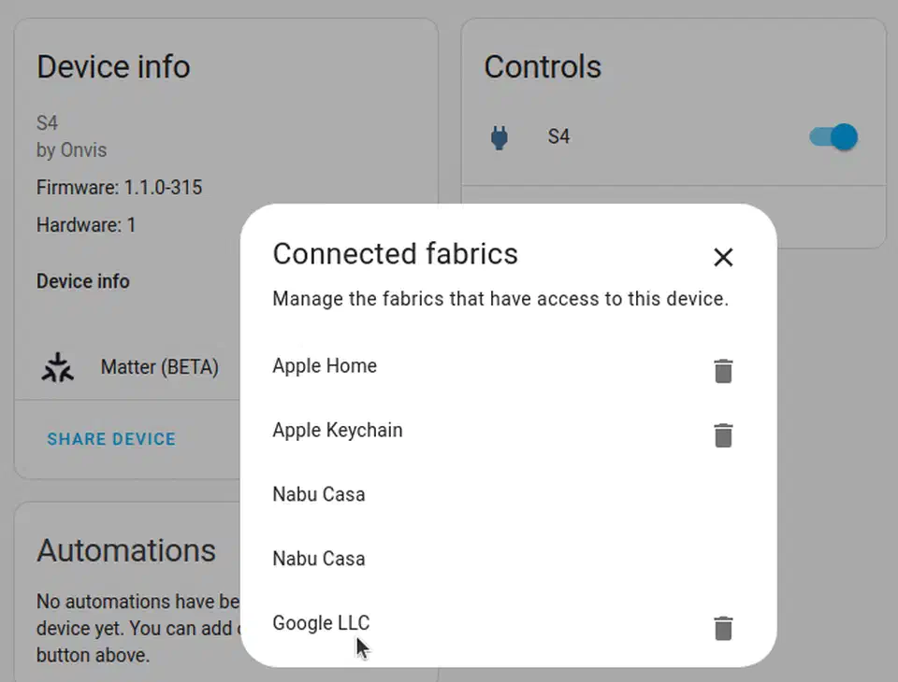898x682 pixels.
Task: Delete the Apple Home fabric
Action: click(x=723, y=371)
